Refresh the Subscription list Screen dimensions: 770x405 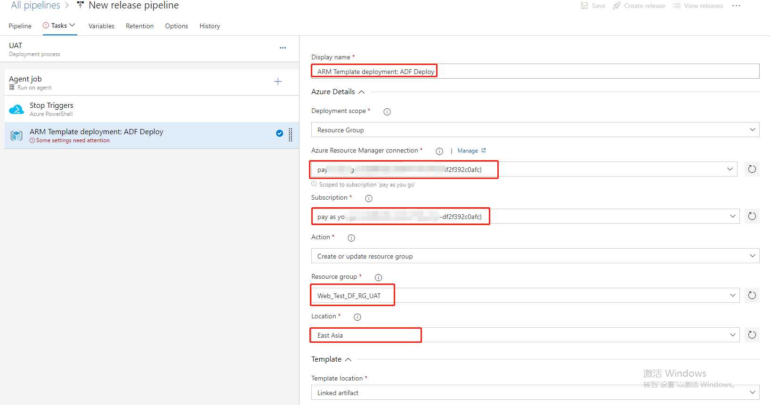(752, 216)
